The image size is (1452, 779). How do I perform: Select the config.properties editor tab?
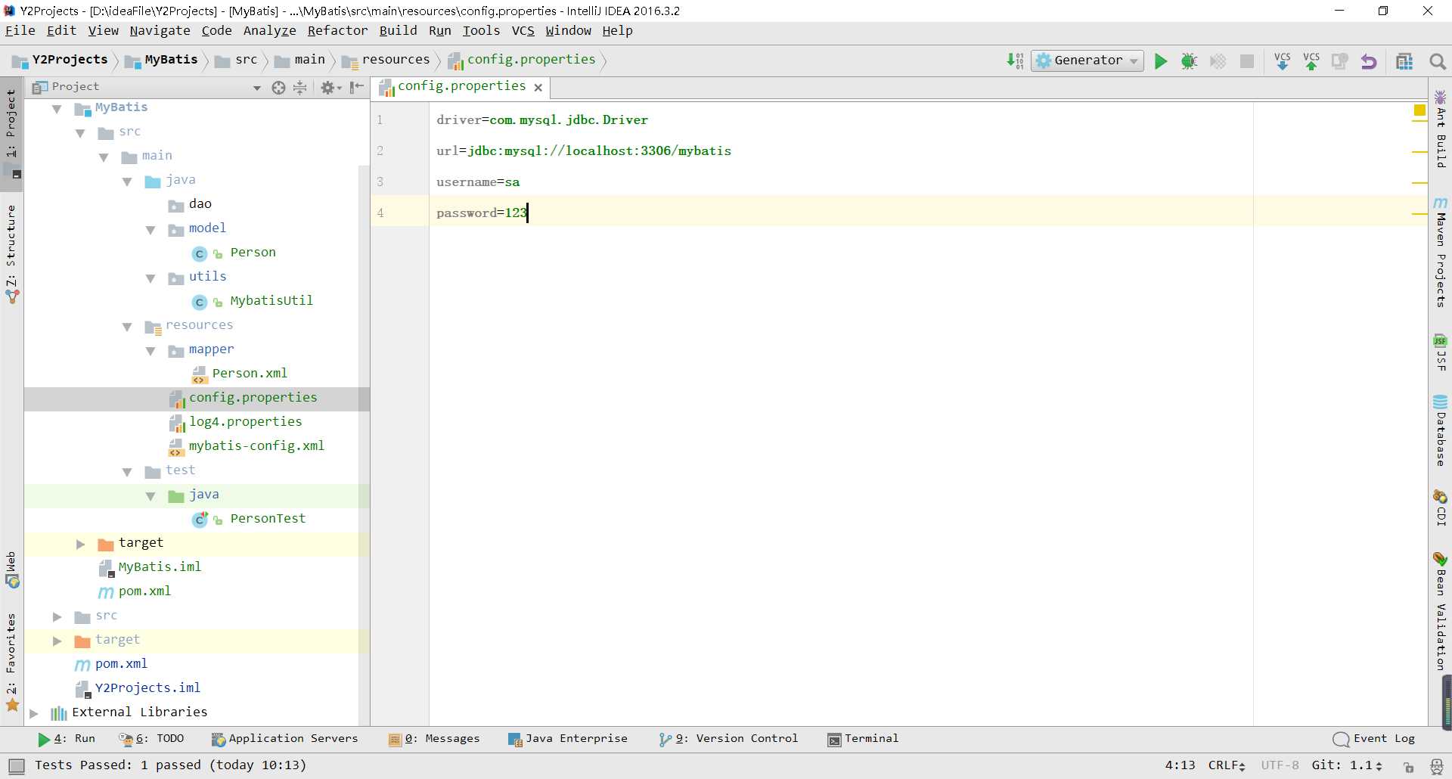pyautogui.click(x=461, y=87)
